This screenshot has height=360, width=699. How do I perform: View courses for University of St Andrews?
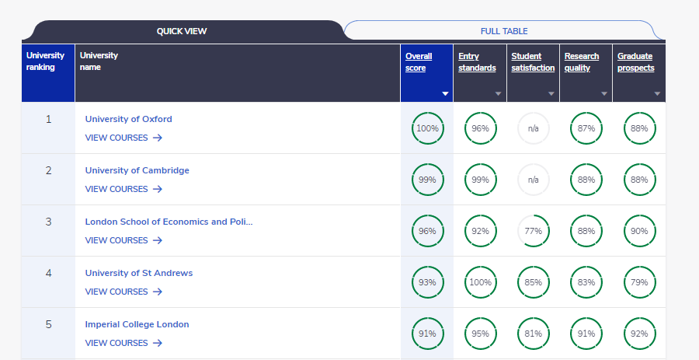[123, 292]
